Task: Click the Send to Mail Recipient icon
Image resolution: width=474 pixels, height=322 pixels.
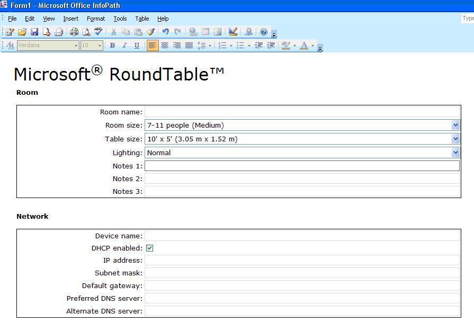Action: pos(59,32)
